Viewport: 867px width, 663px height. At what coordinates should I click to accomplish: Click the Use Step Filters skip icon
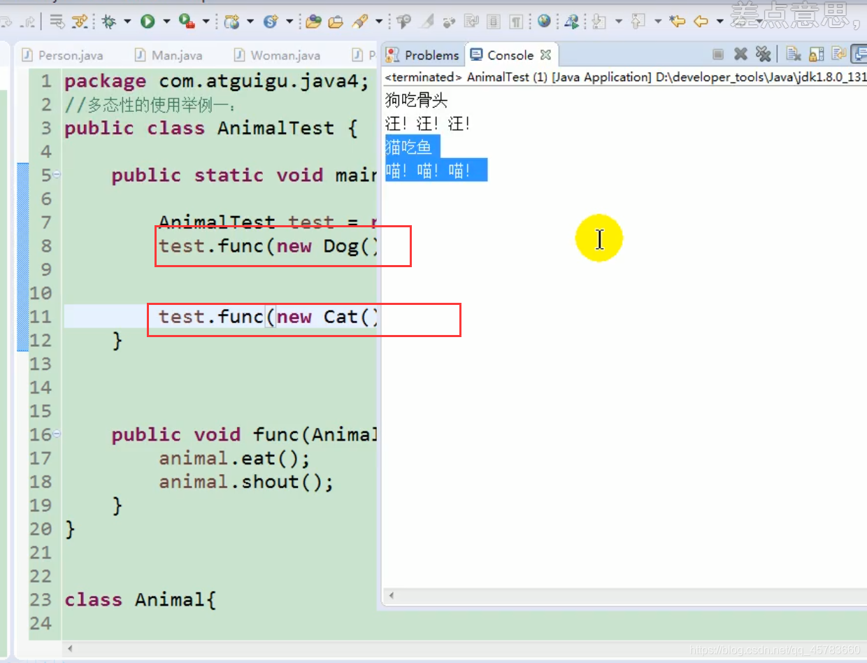click(80, 22)
